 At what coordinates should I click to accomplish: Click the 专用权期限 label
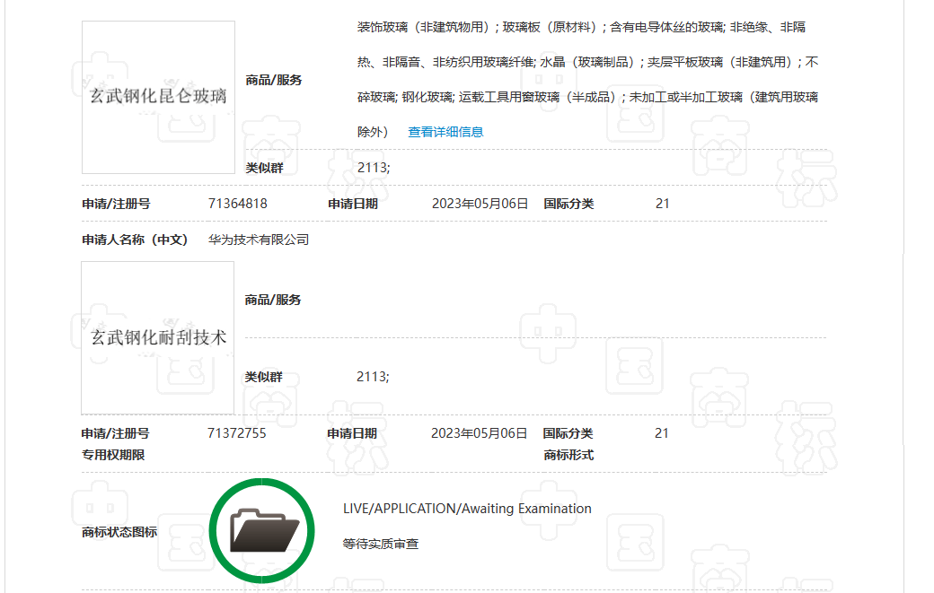(x=113, y=455)
